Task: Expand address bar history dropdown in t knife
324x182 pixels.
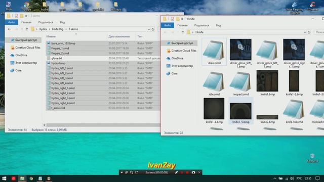Action: click(x=305, y=32)
